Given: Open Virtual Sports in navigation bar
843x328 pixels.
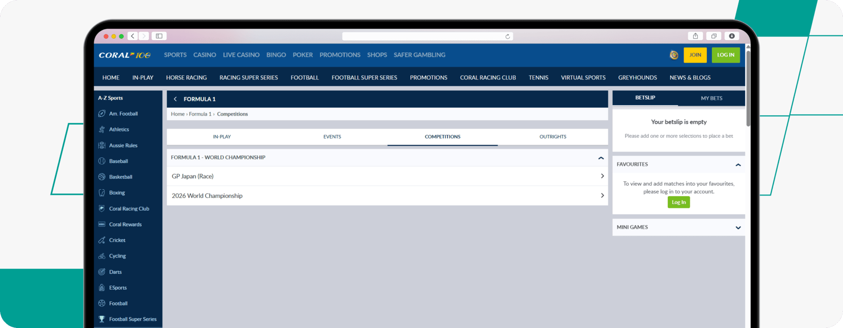Looking at the screenshot, I should (583, 78).
